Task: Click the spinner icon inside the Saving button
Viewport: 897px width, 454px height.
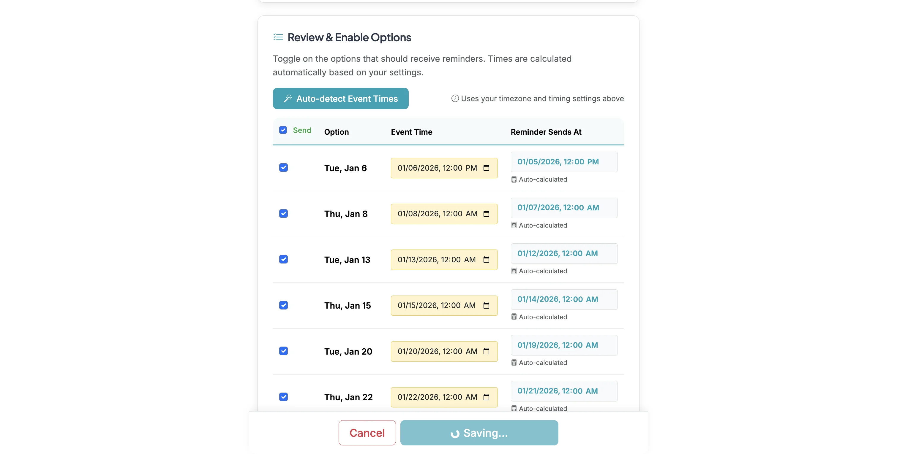Action: 455,433
